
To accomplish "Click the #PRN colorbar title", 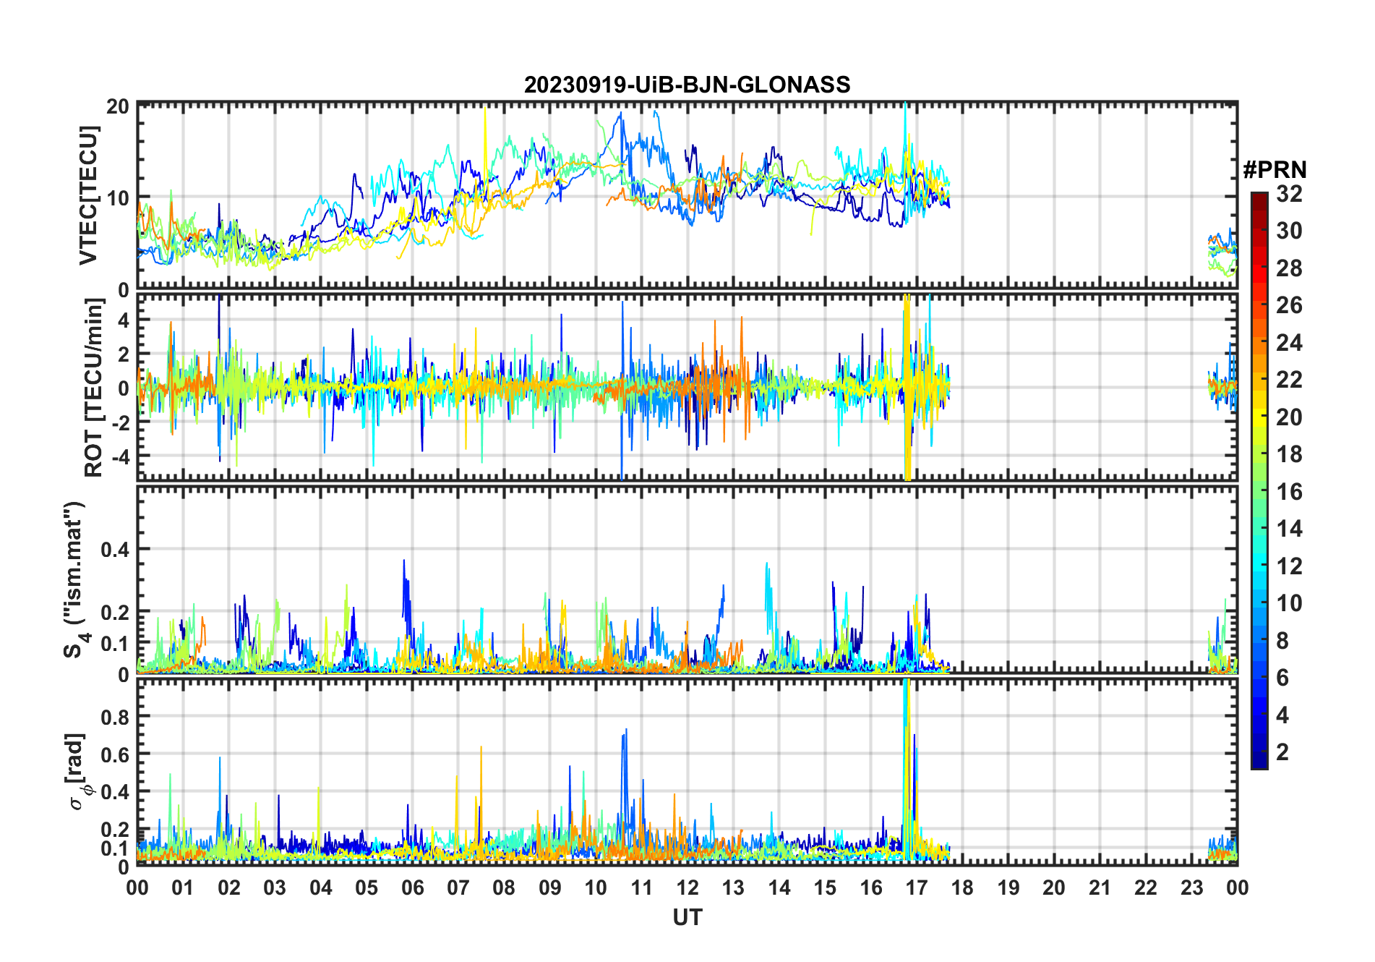I will pyautogui.click(x=1275, y=169).
